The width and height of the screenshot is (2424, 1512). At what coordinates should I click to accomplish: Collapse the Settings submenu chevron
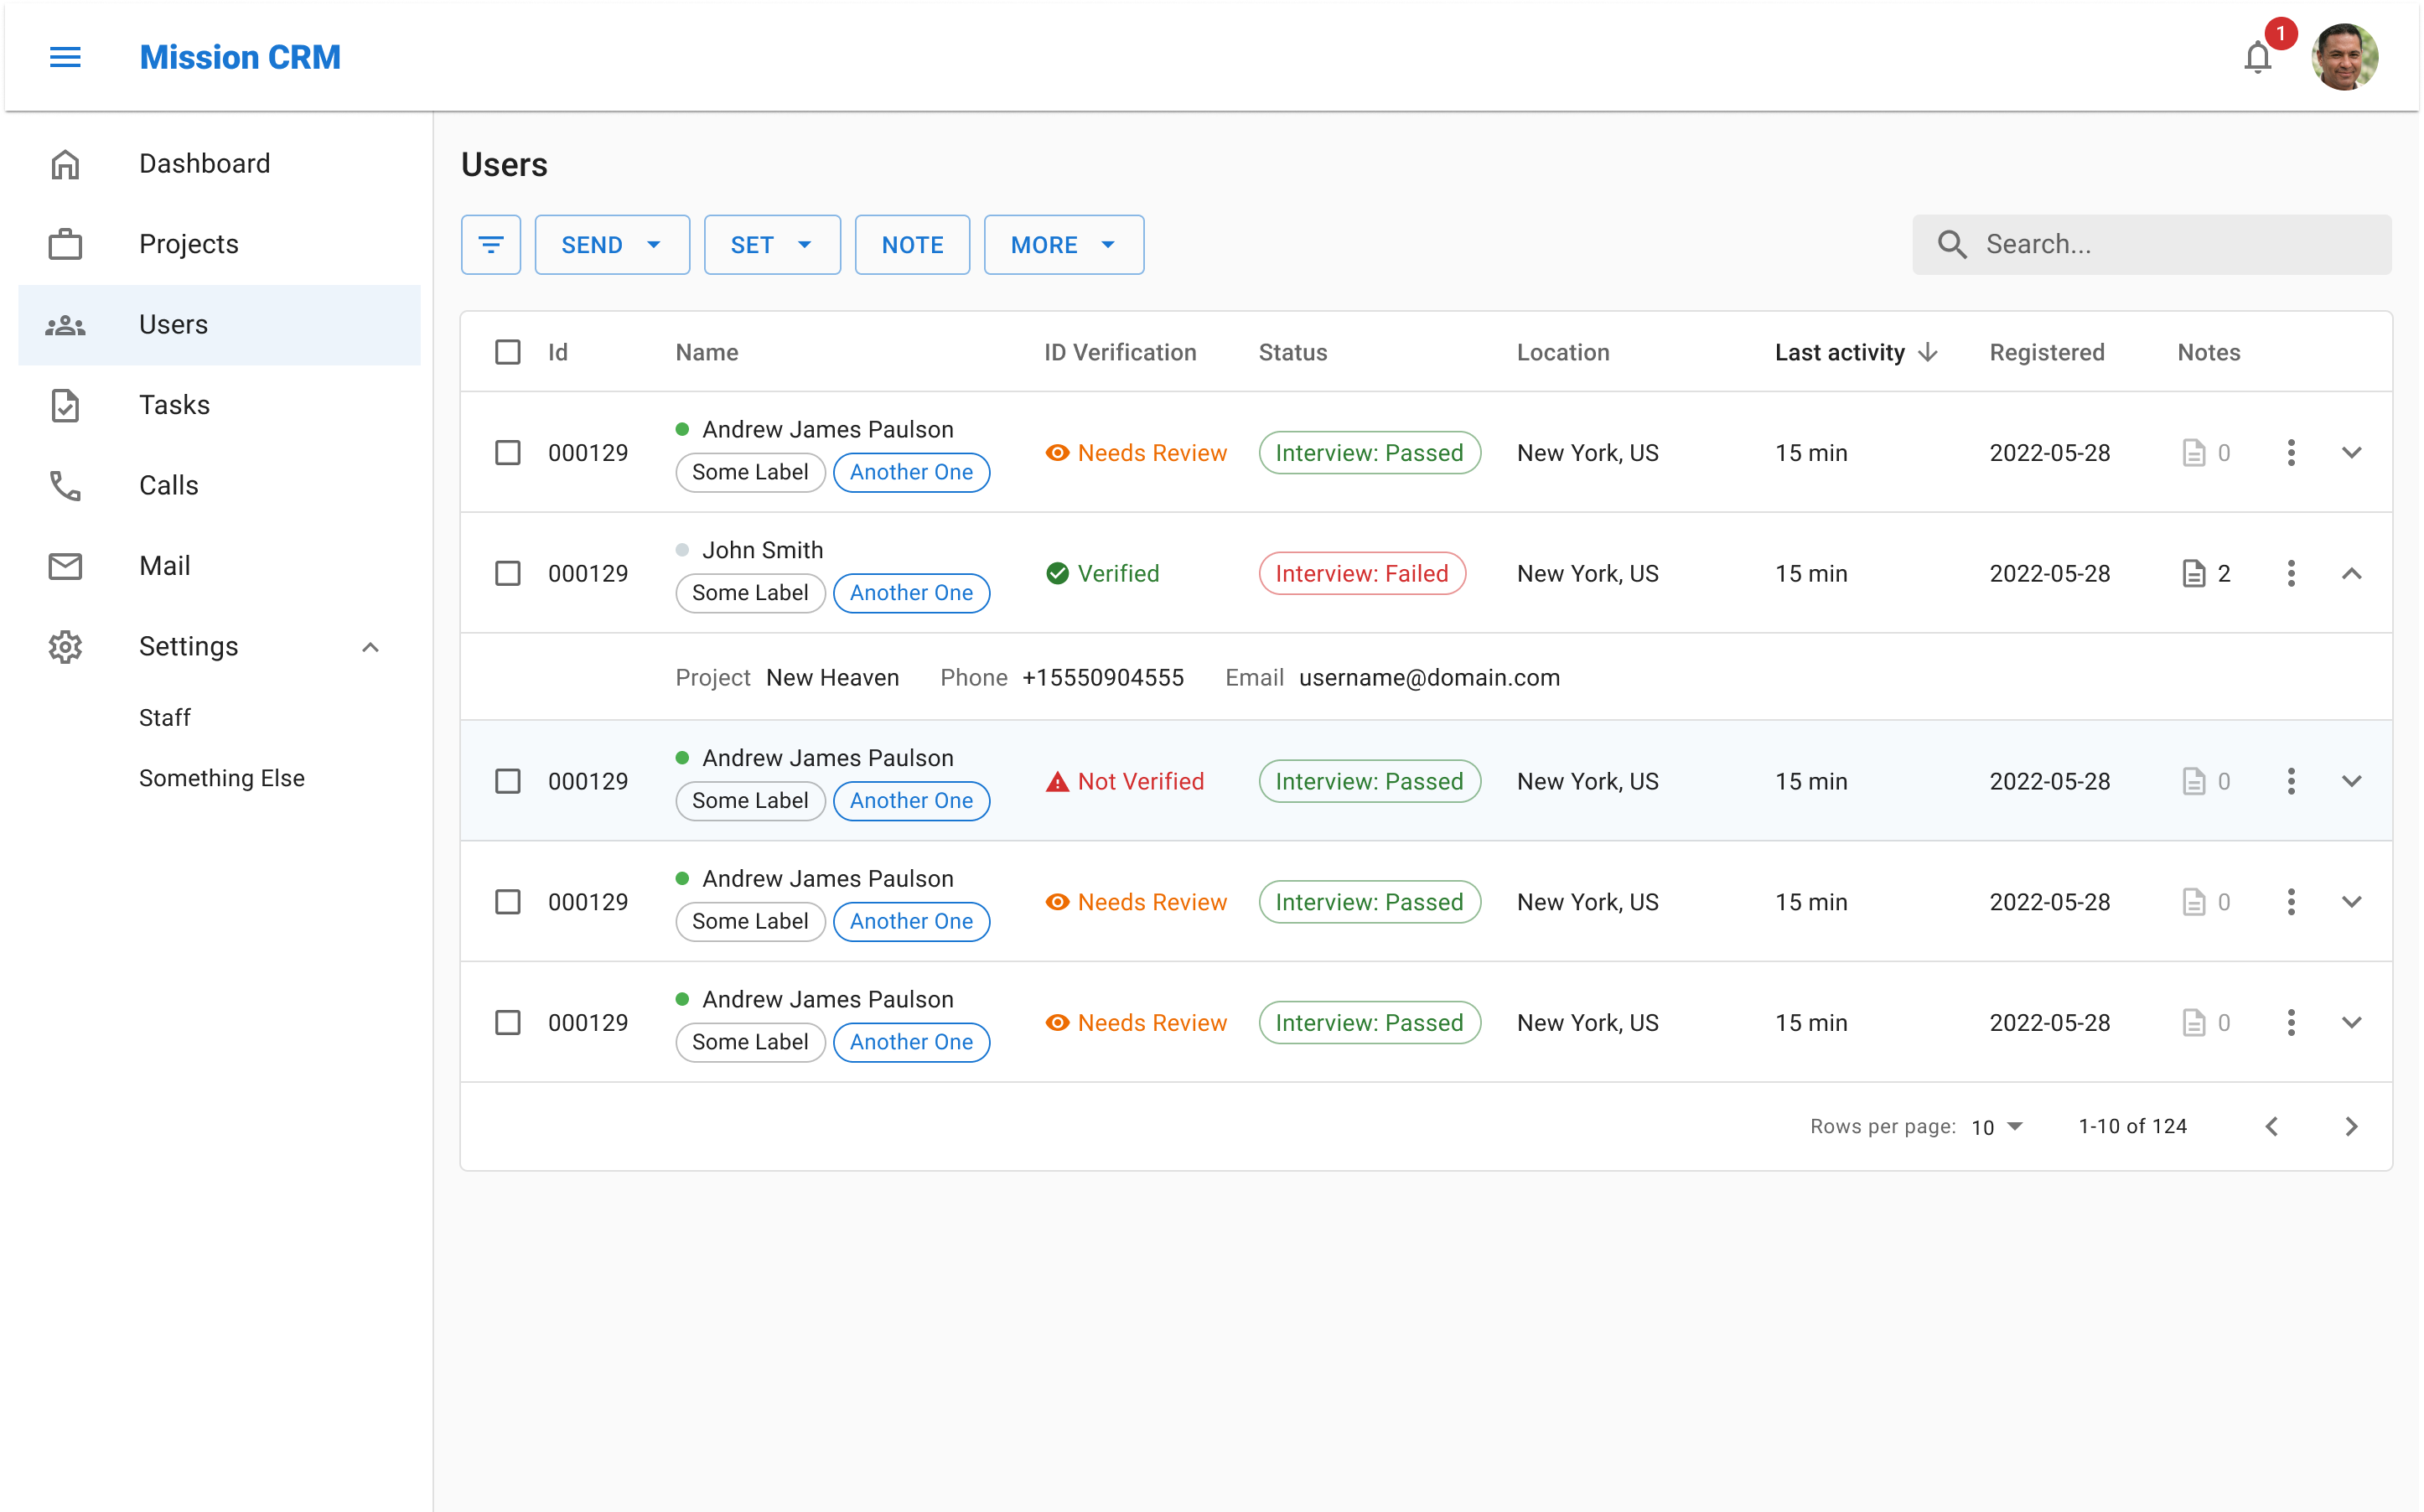370,647
